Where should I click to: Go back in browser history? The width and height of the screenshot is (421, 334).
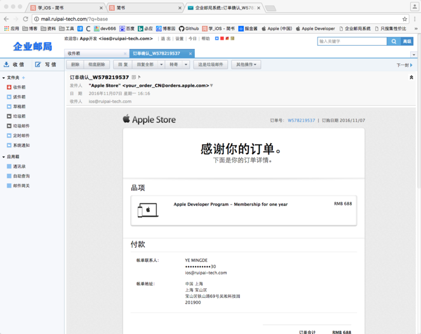pyautogui.click(x=7, y=19)
